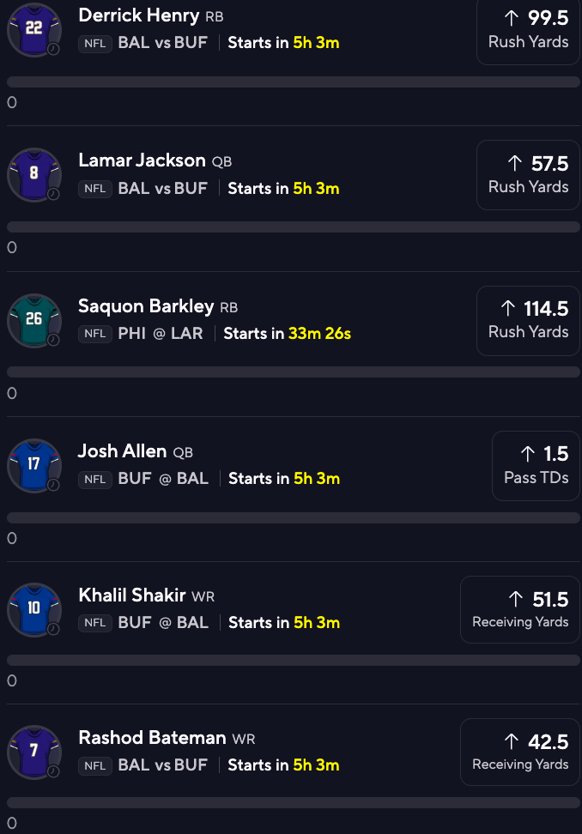582x834 pixels.
Task: Click the NFL badge under Saquon Barkley
Action: click(95, 334)
